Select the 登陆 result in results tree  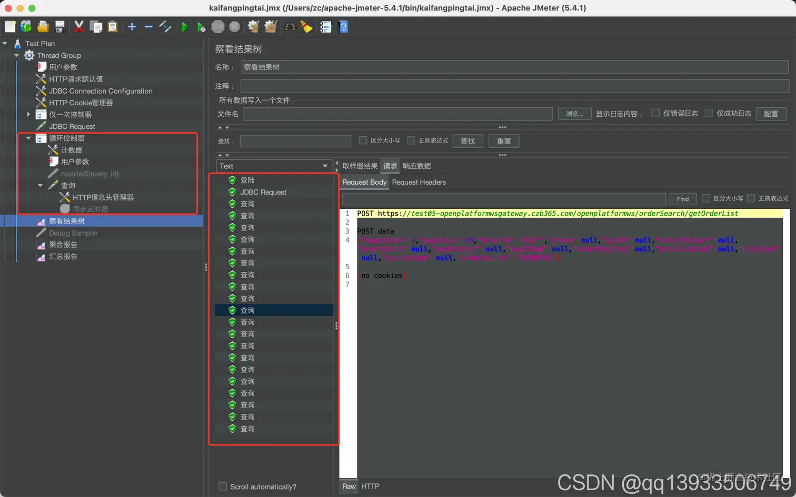tap(247, 180)
